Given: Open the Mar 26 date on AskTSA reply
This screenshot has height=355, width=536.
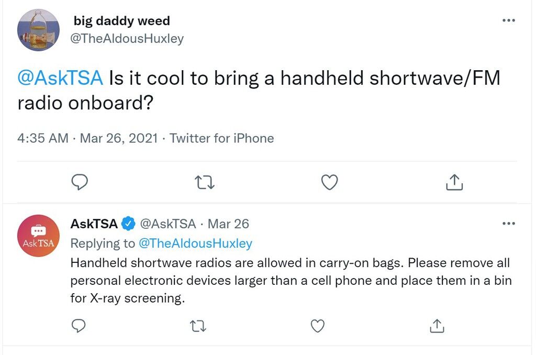Looking at the screenshot, I should coord(228,224).
